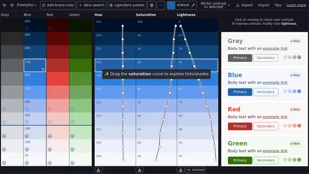Viewport: 309px width, 174px height.
Task: Select the Red 600 color swatch
Action: click(58, 79)
